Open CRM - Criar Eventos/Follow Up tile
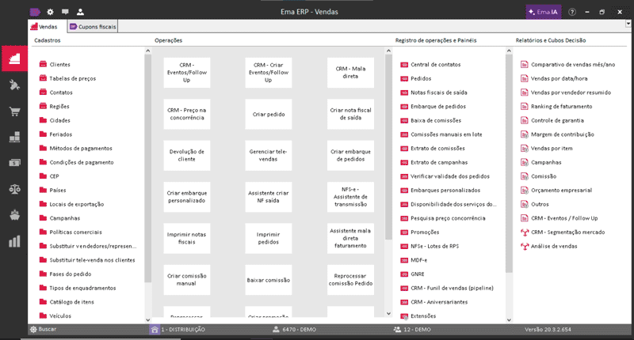Screen dimensions: 634x340 269,73
